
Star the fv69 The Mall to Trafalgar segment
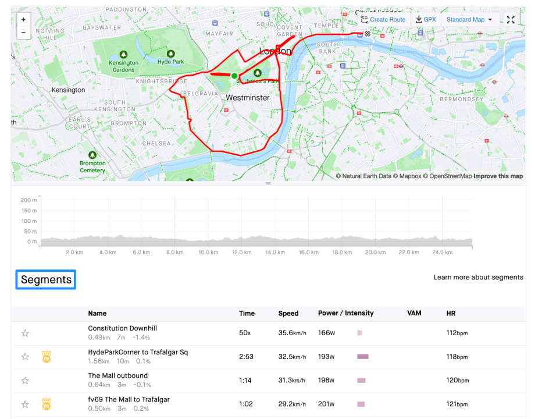25,404
